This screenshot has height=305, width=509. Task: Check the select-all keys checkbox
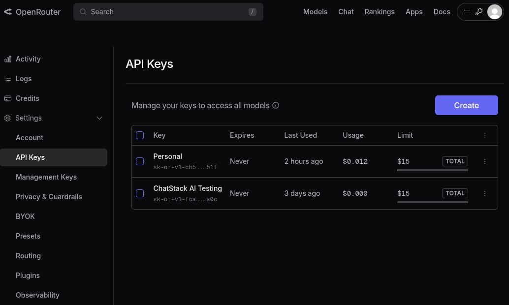point(140,135)
